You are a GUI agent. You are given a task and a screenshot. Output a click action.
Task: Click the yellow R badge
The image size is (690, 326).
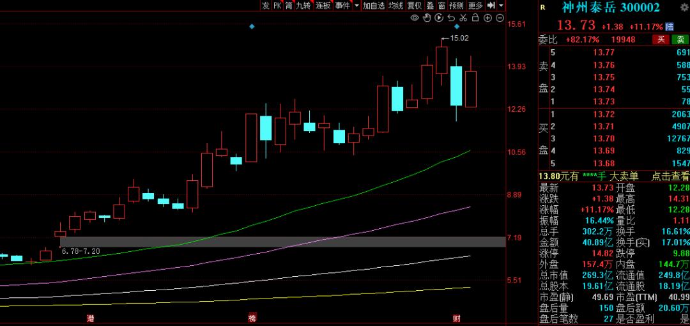coord(542,7)
